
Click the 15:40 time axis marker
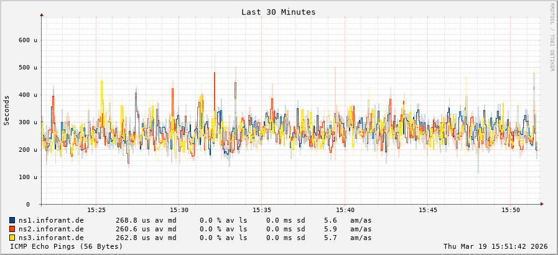[x=345, y=210]
